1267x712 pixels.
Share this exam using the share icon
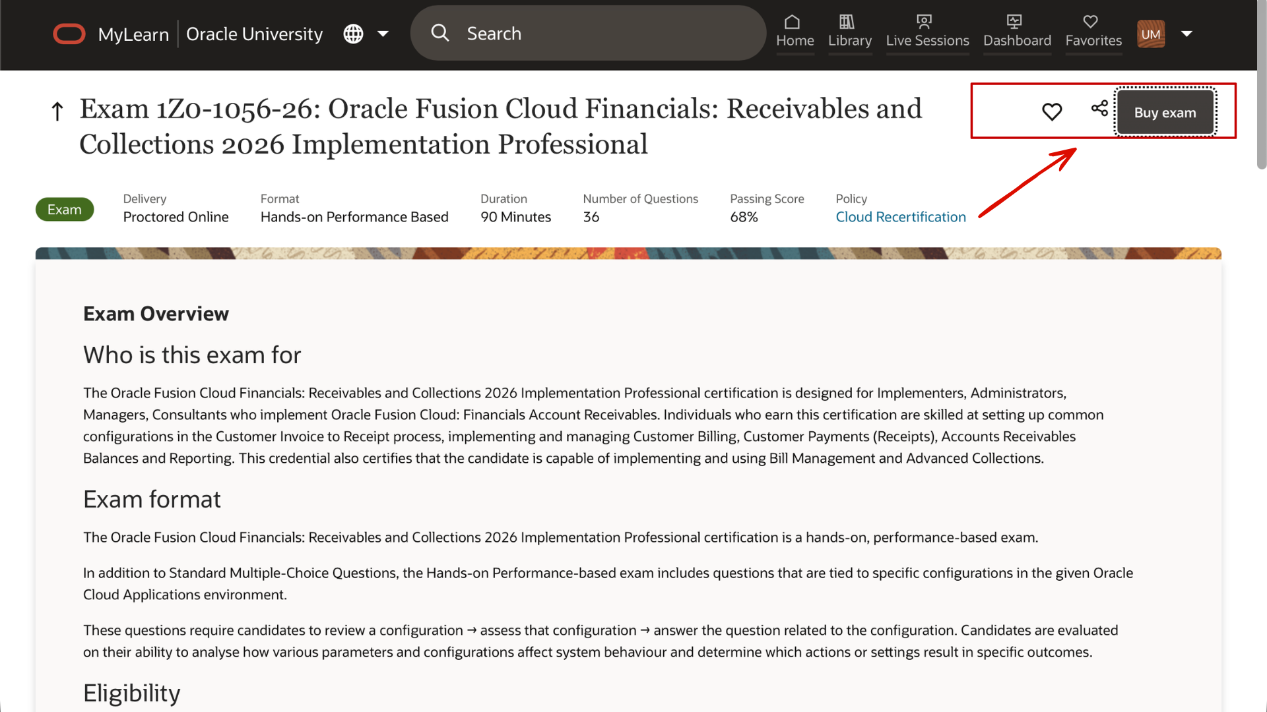(x=1099, y=109)
